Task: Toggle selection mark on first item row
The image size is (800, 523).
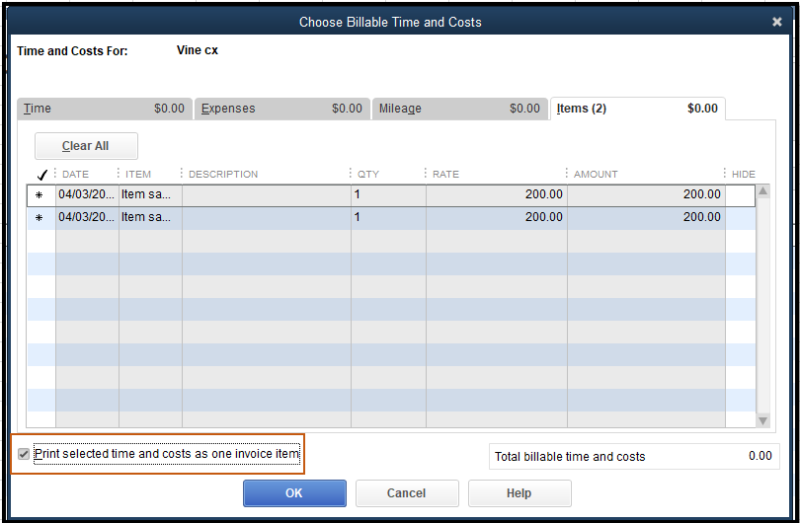Action: (x=40, y=194)
